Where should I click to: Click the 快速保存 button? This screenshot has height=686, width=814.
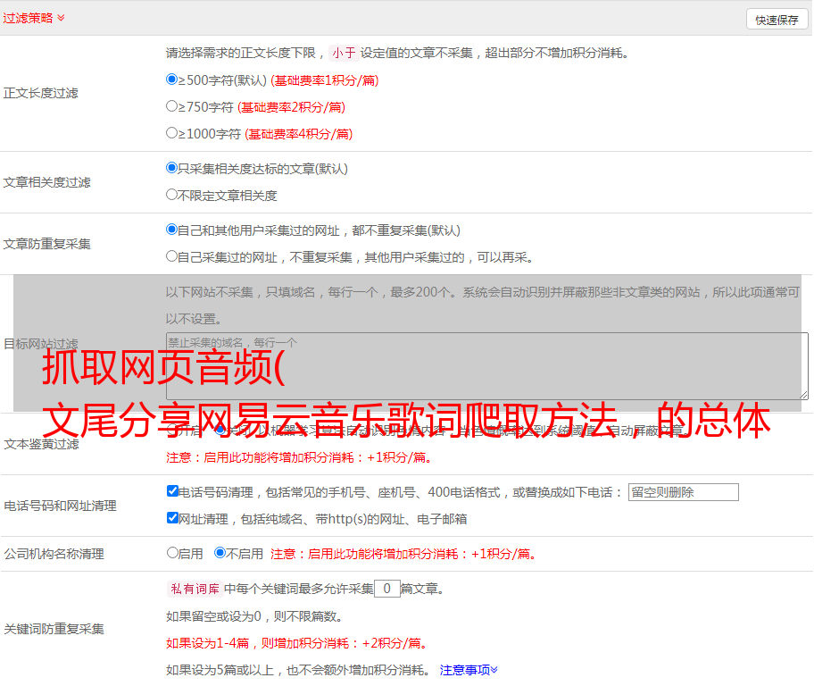(x=776, y=20)
